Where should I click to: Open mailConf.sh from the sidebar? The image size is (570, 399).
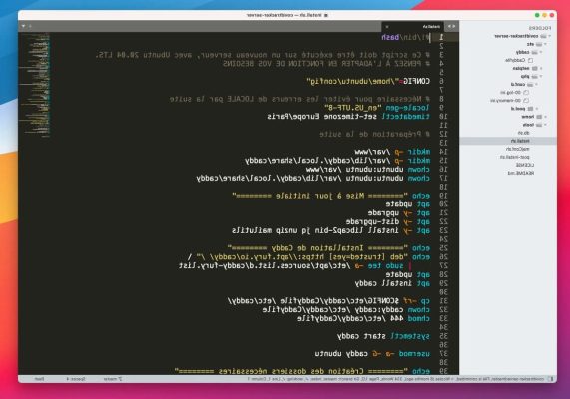(x=518, y=149)
